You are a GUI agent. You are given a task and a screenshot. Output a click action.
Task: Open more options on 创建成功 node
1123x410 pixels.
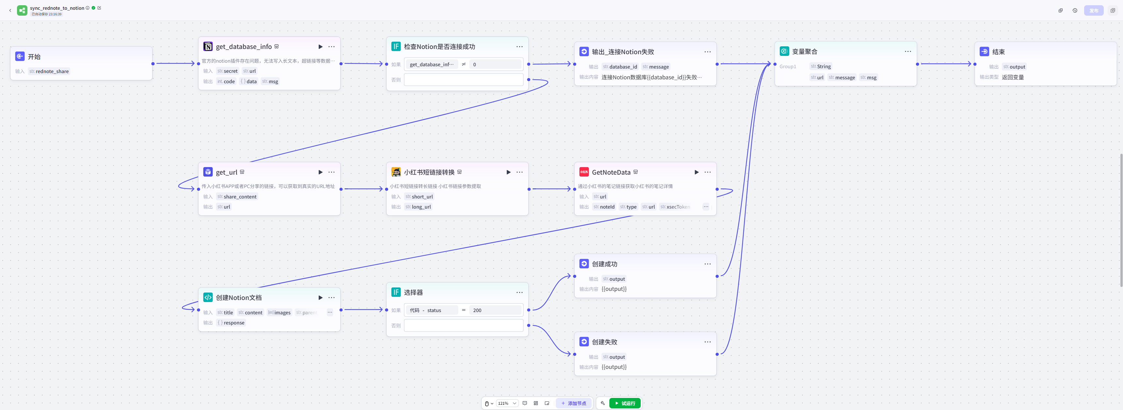pos(707,264)
